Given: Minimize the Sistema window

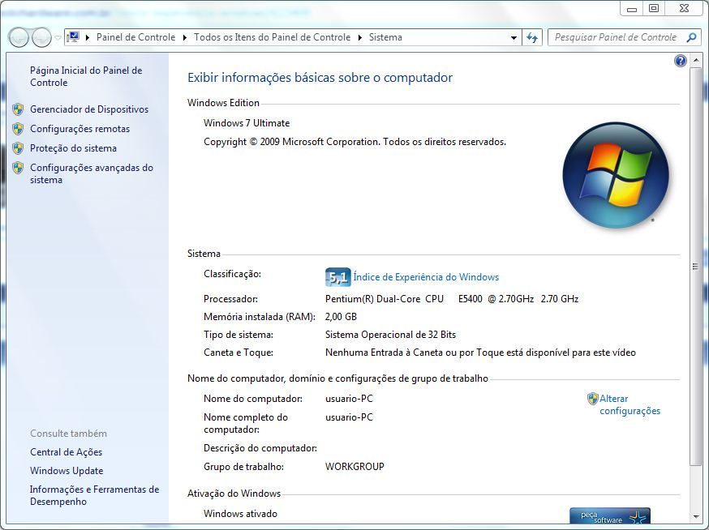Looking at the screenshot, I should pos(632,9).
